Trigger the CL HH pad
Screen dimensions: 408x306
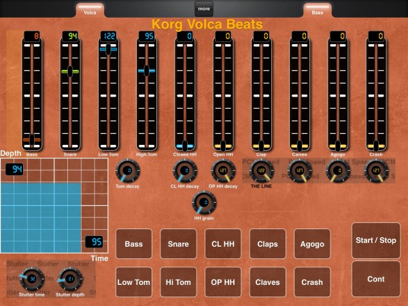(x=223, y=244)
